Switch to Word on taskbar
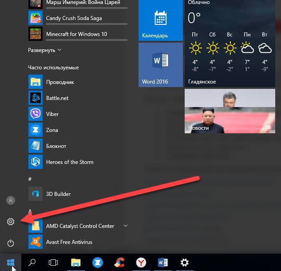The image size is (281, 271). 163,263
